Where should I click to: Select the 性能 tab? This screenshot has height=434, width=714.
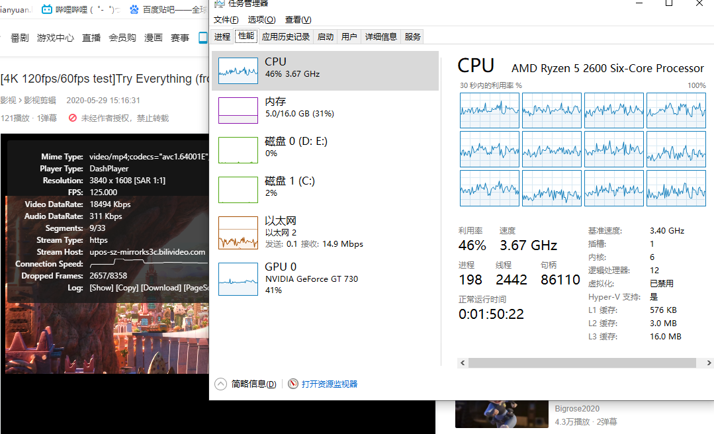(x=246, y=36)
